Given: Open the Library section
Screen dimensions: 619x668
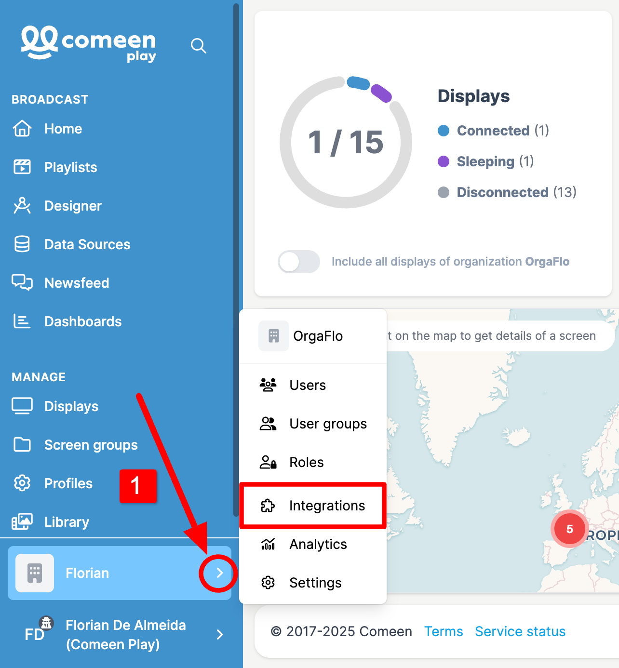Looking at the screenshot, I should 67,522.
